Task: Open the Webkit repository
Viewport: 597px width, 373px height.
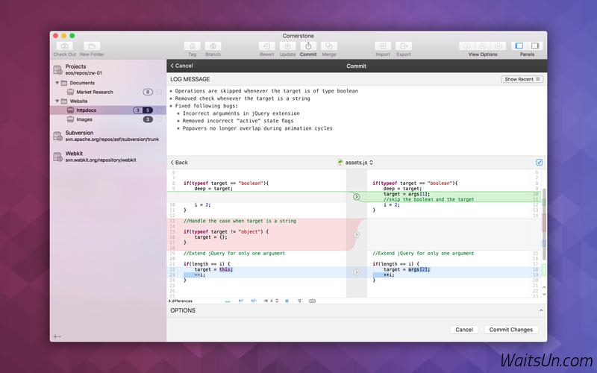Action: pyautogui.click(x=95, y=157)
